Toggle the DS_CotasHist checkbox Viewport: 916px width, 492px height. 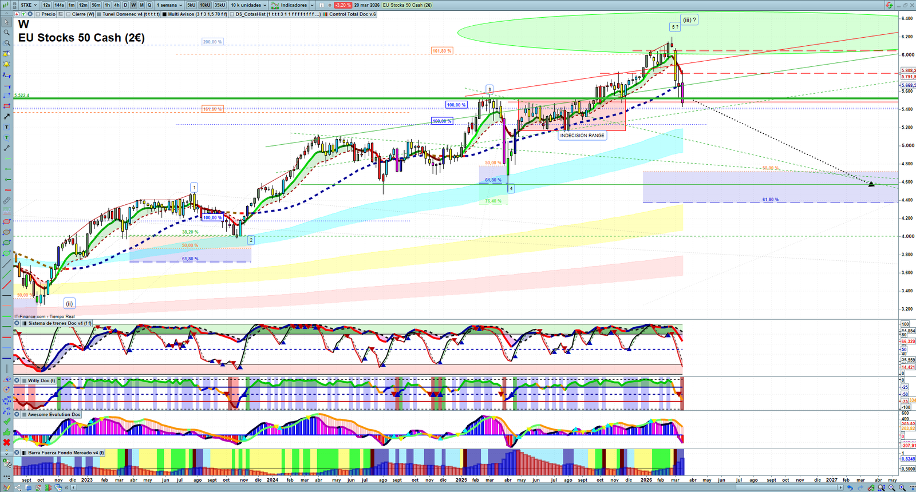[232, 14]
